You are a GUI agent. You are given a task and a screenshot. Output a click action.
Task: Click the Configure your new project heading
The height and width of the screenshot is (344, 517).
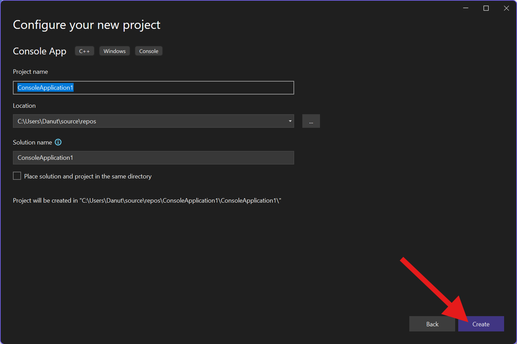87,25
